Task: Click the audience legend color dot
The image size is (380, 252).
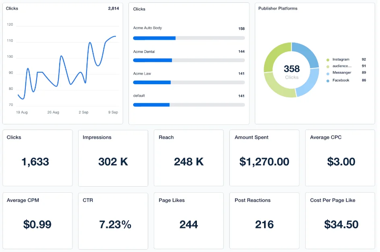Action: (x=328, y=67)
